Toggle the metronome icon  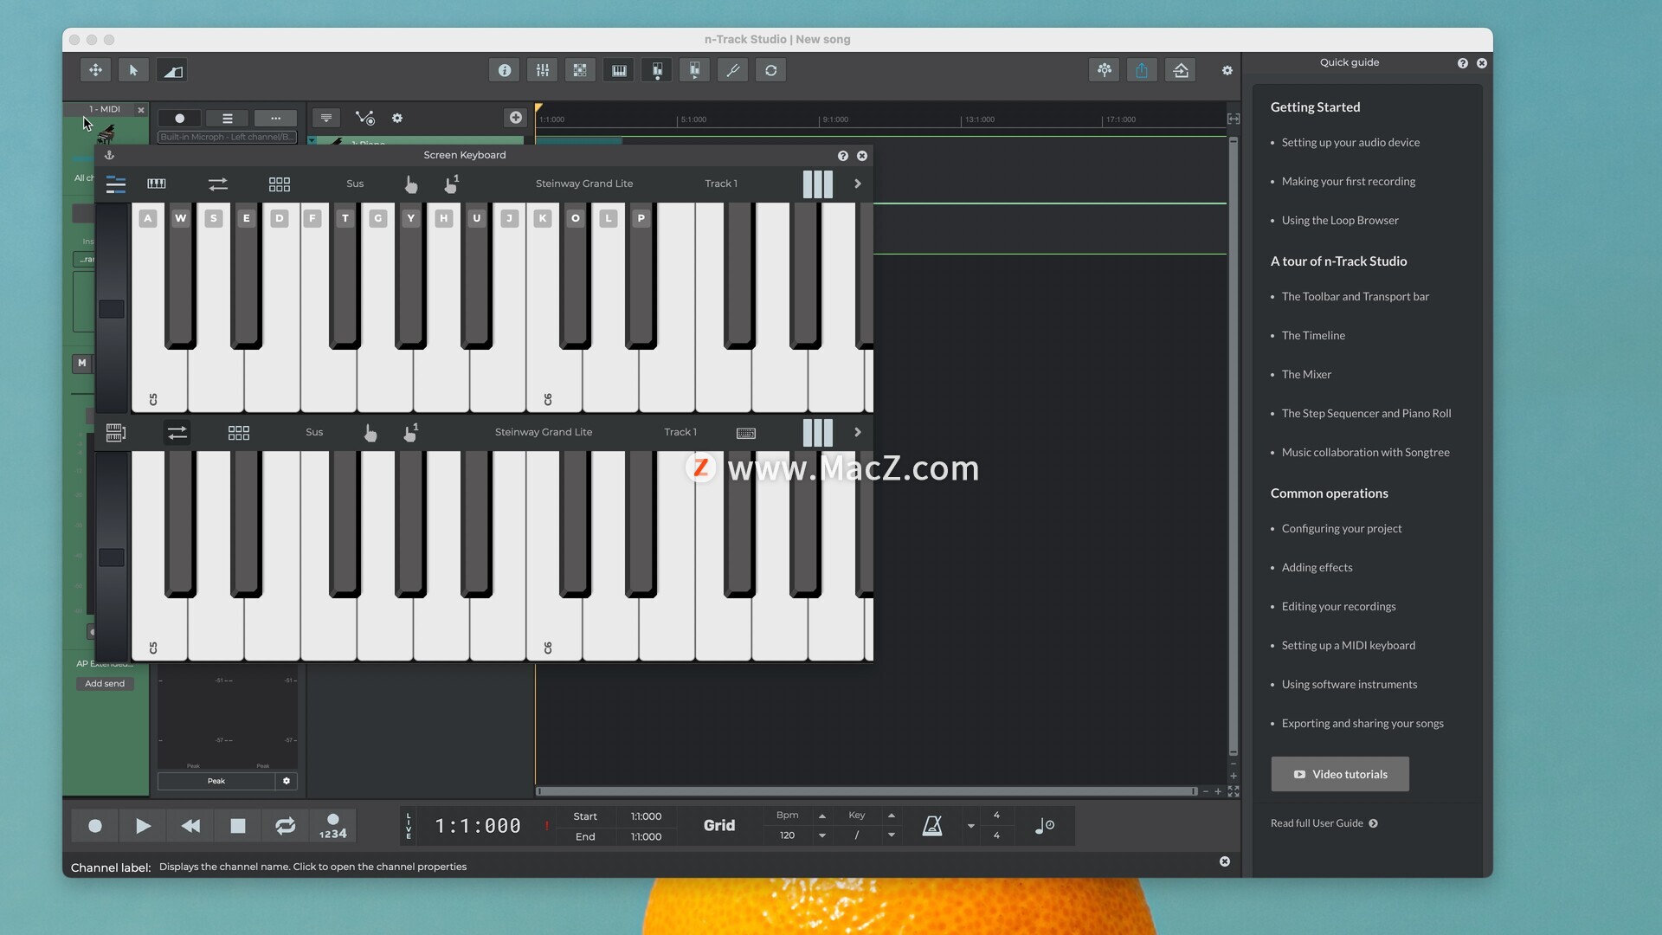pos(932,826)
